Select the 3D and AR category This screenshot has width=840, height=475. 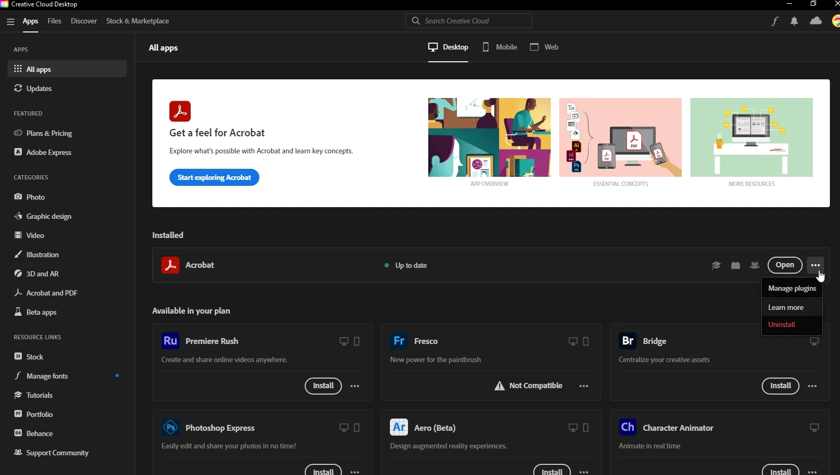(x=67, y=274)
